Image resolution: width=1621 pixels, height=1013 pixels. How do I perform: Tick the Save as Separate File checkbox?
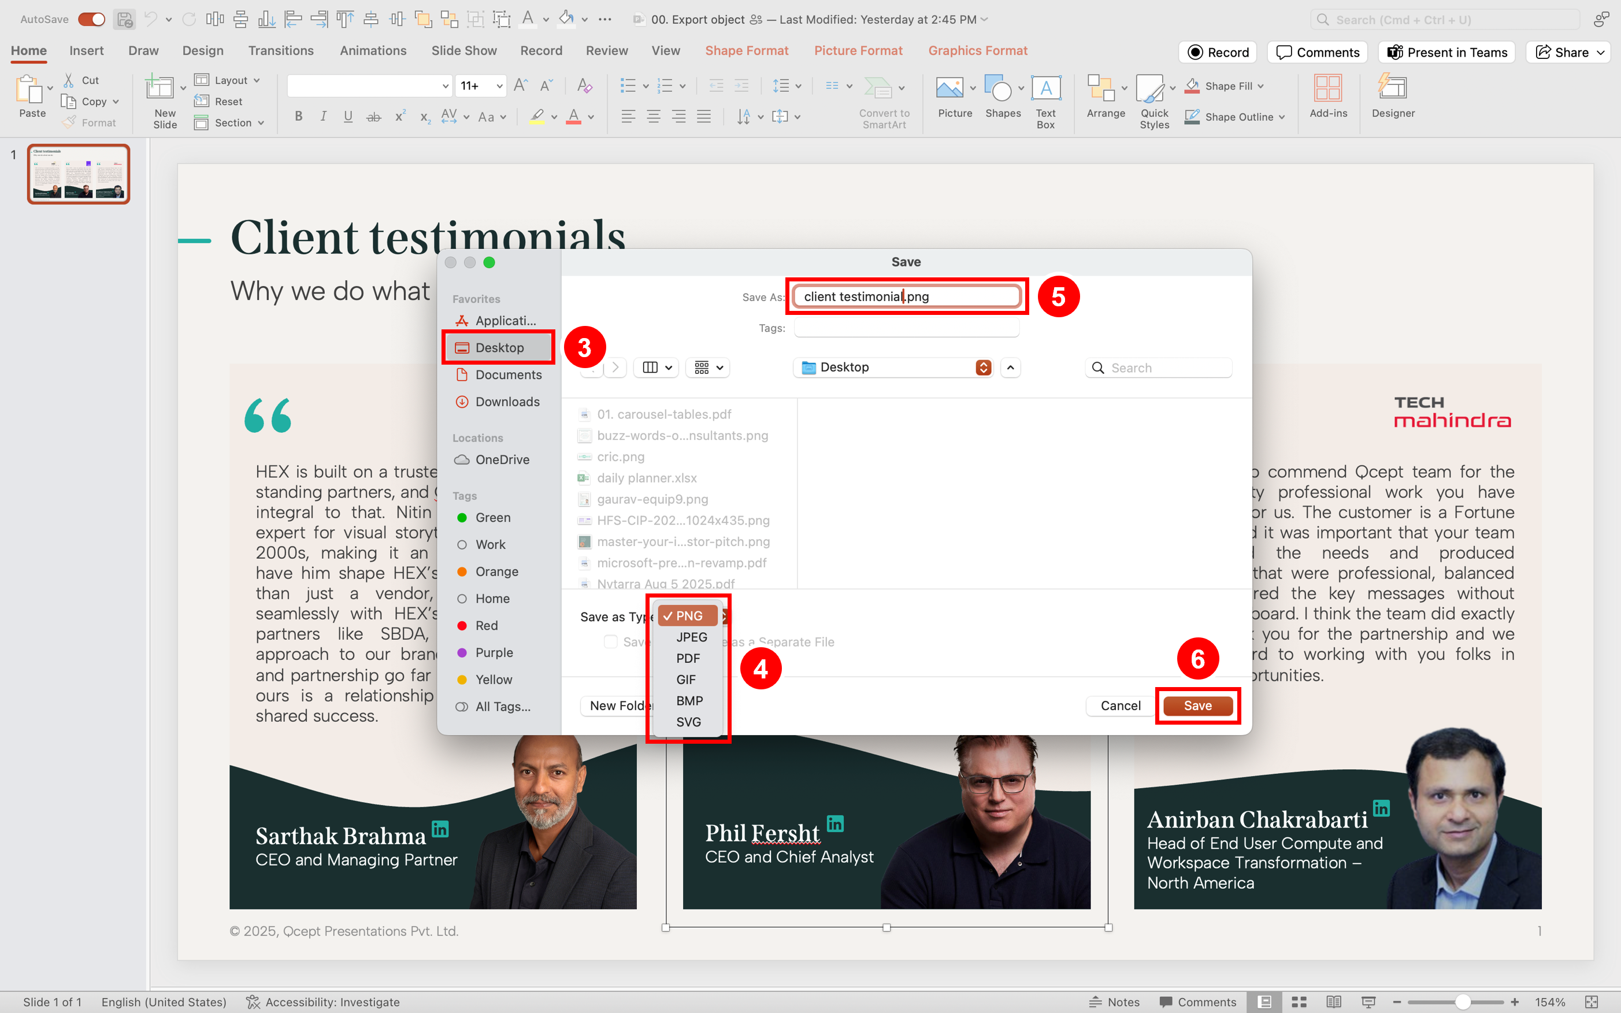pyautogui.click(x=610, y=642)
